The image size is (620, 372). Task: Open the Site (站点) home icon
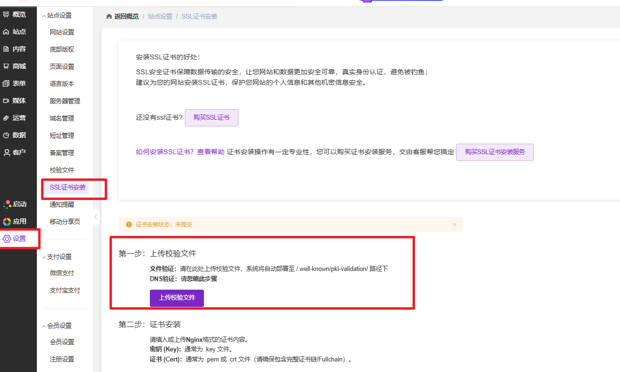tap(6, 32)
